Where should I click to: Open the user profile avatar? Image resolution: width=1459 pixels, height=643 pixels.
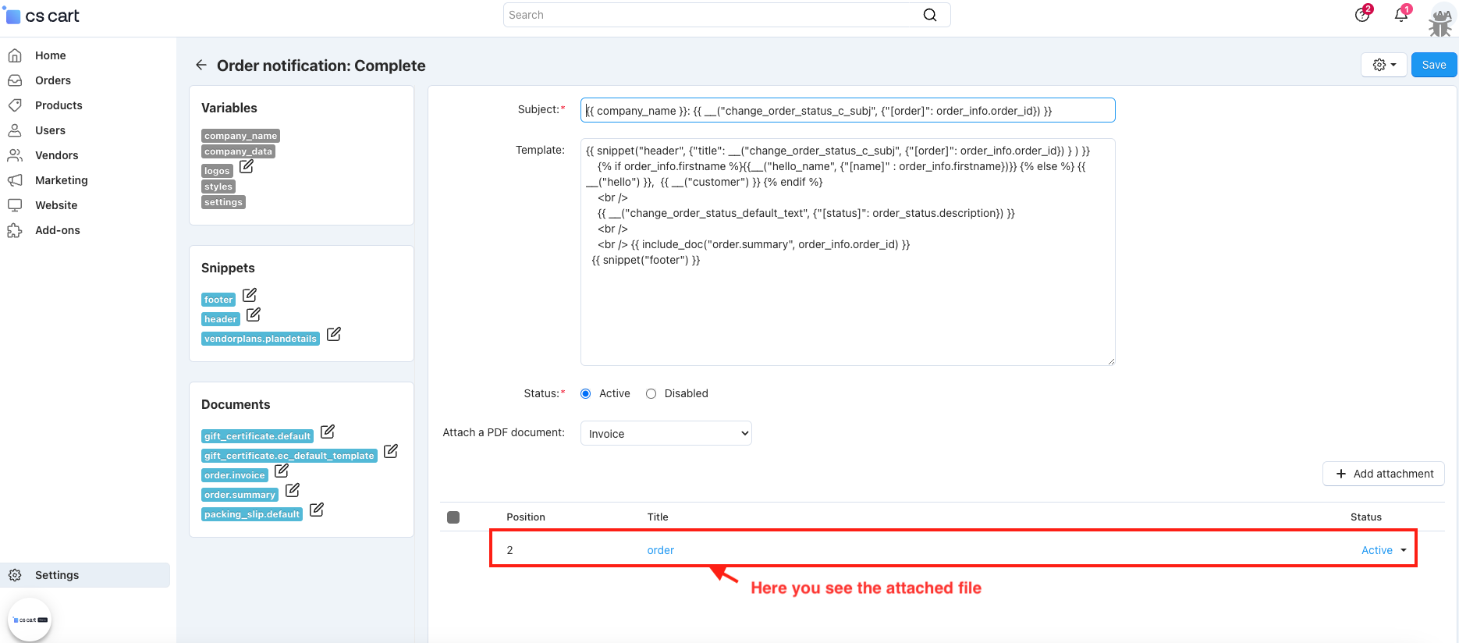pyautogui.click(x=1440, y=21)
